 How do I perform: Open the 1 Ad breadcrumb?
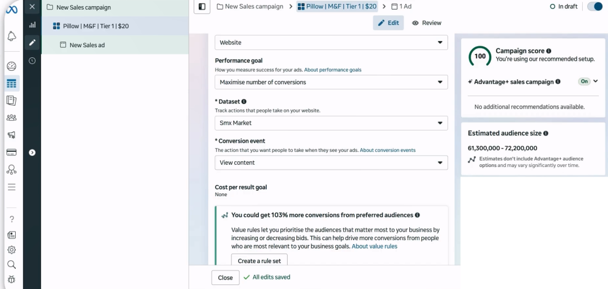[401, 7]
